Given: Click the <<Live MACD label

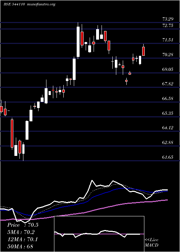Looking at the screenshot, I should tap(152, 243).
